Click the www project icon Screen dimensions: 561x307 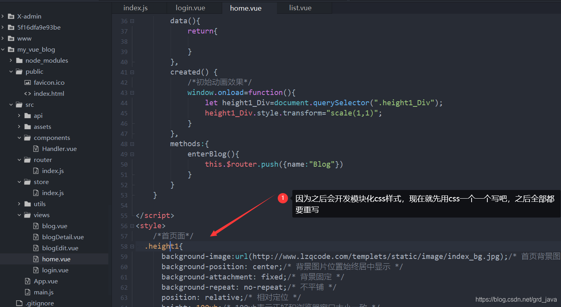point(11,39)
